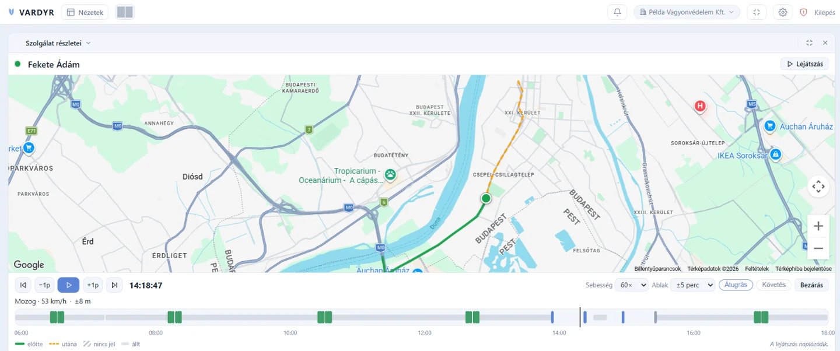840x351 pixels.
Task: Zoom in on the map
Action: coord(818,226)
